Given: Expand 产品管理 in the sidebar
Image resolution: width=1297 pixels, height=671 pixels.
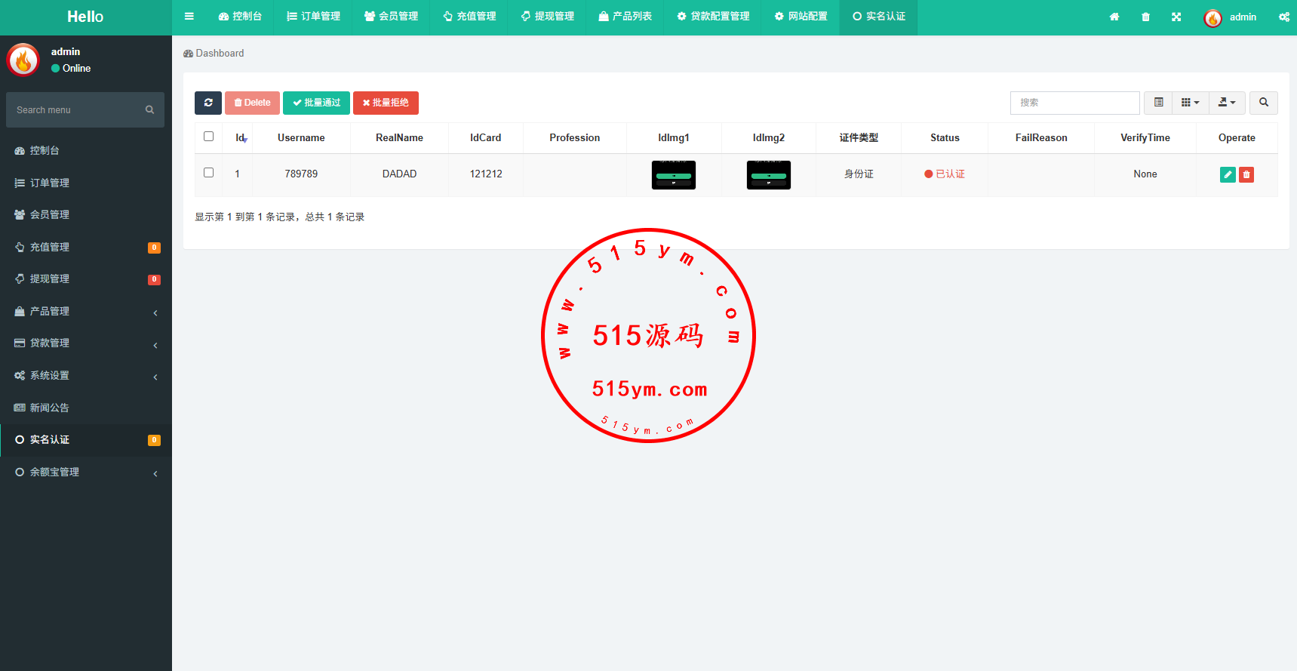Looking at the screenshot, I should [85, 311].
